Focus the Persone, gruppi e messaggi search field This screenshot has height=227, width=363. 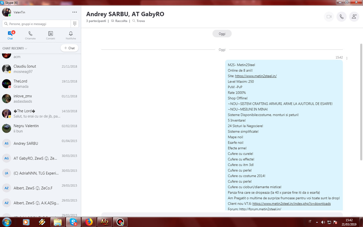coord(36,24)
